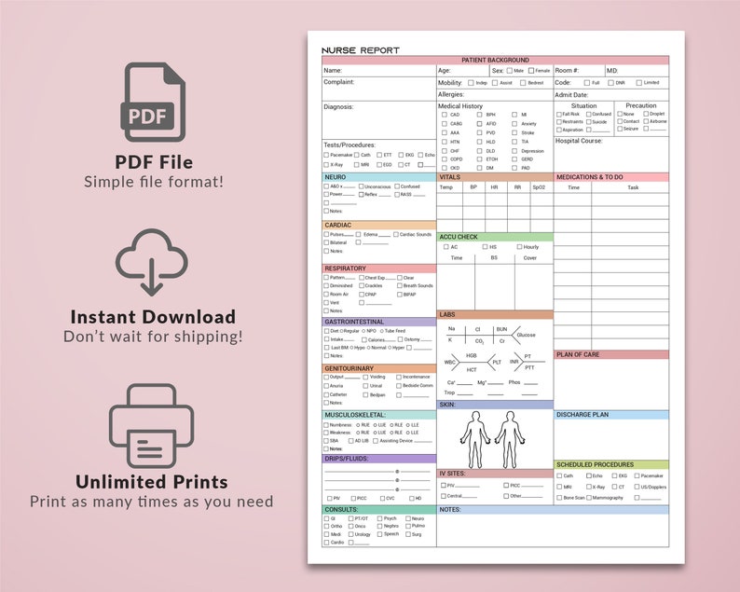Tick the Bedrest mobility checkbox
740x592 pixels.
[523, 83]
